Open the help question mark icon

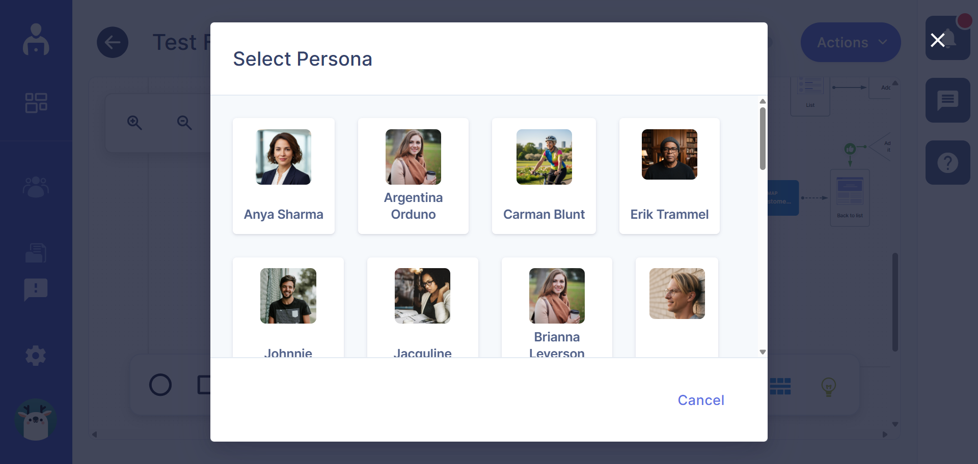tap(947, 163)
